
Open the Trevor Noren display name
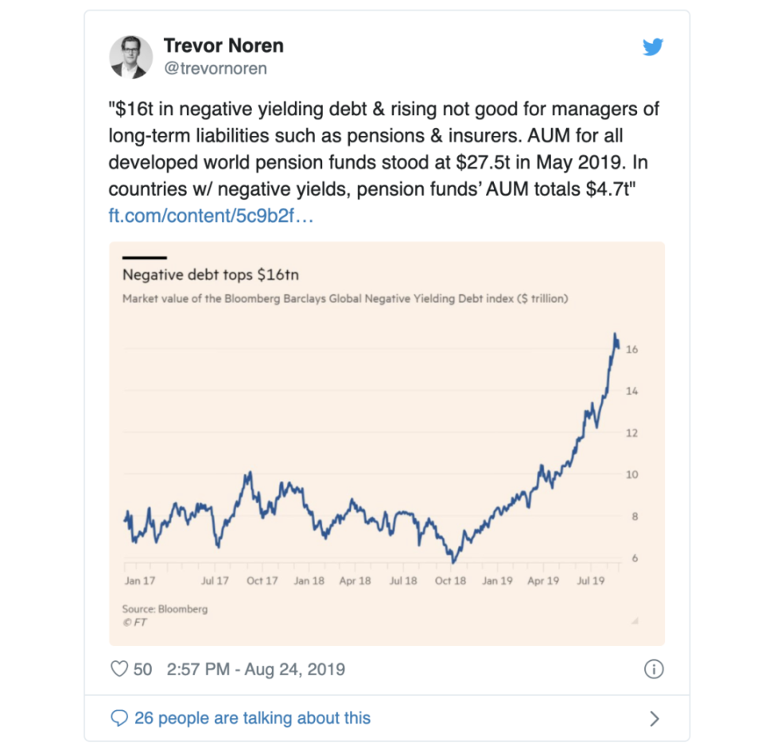pos(223,46)
